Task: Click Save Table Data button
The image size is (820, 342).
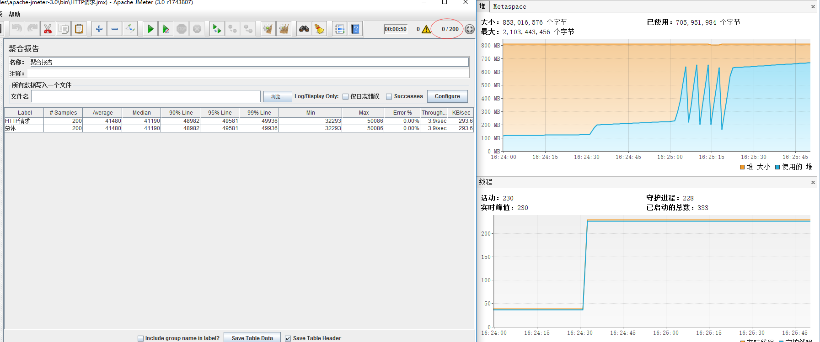Action: (252, 338)
